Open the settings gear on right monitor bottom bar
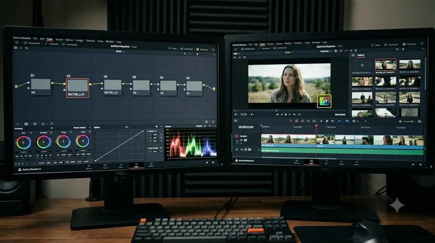The width and height of the screenshot is (435, 243). pos(421,164)
